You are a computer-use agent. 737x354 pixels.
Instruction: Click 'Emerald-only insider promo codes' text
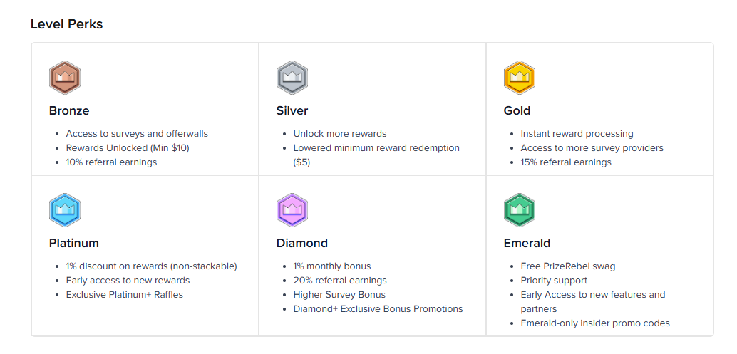[x=595, y=323]
